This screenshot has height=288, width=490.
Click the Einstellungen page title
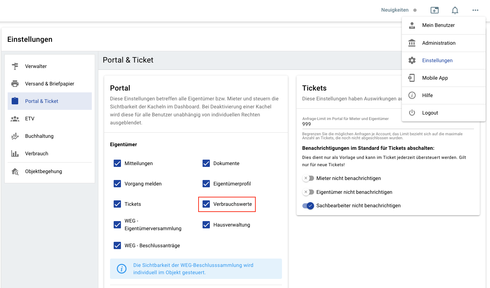pos(30,39)
